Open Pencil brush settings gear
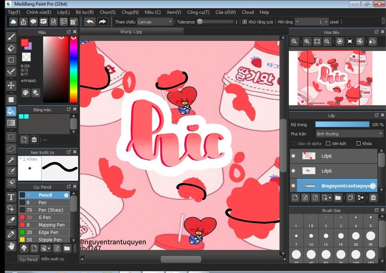The height and width of the screenshot is (273, 386). tap(66, 195)
